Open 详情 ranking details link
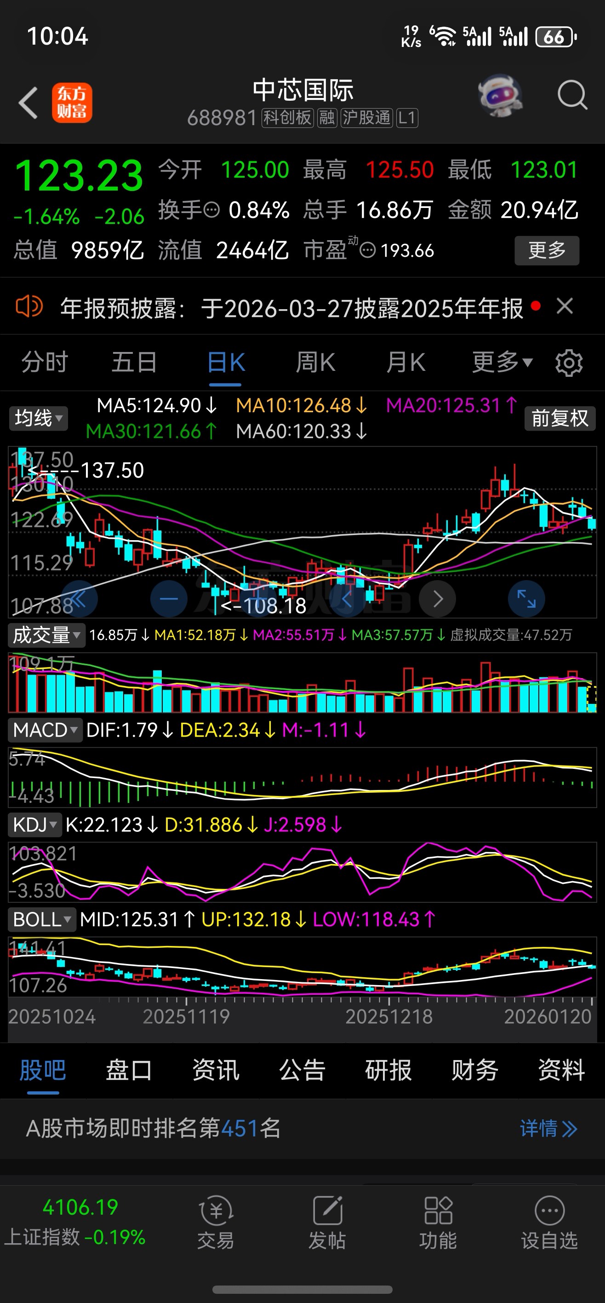This screenshot has height=1303, width=605. (549, 1129)
